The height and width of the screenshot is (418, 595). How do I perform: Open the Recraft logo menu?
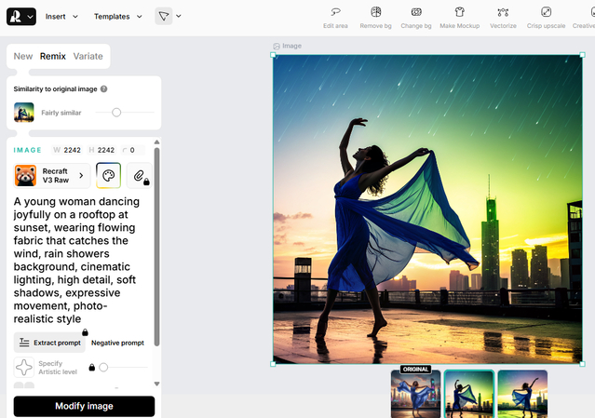(x=19, y=16)
